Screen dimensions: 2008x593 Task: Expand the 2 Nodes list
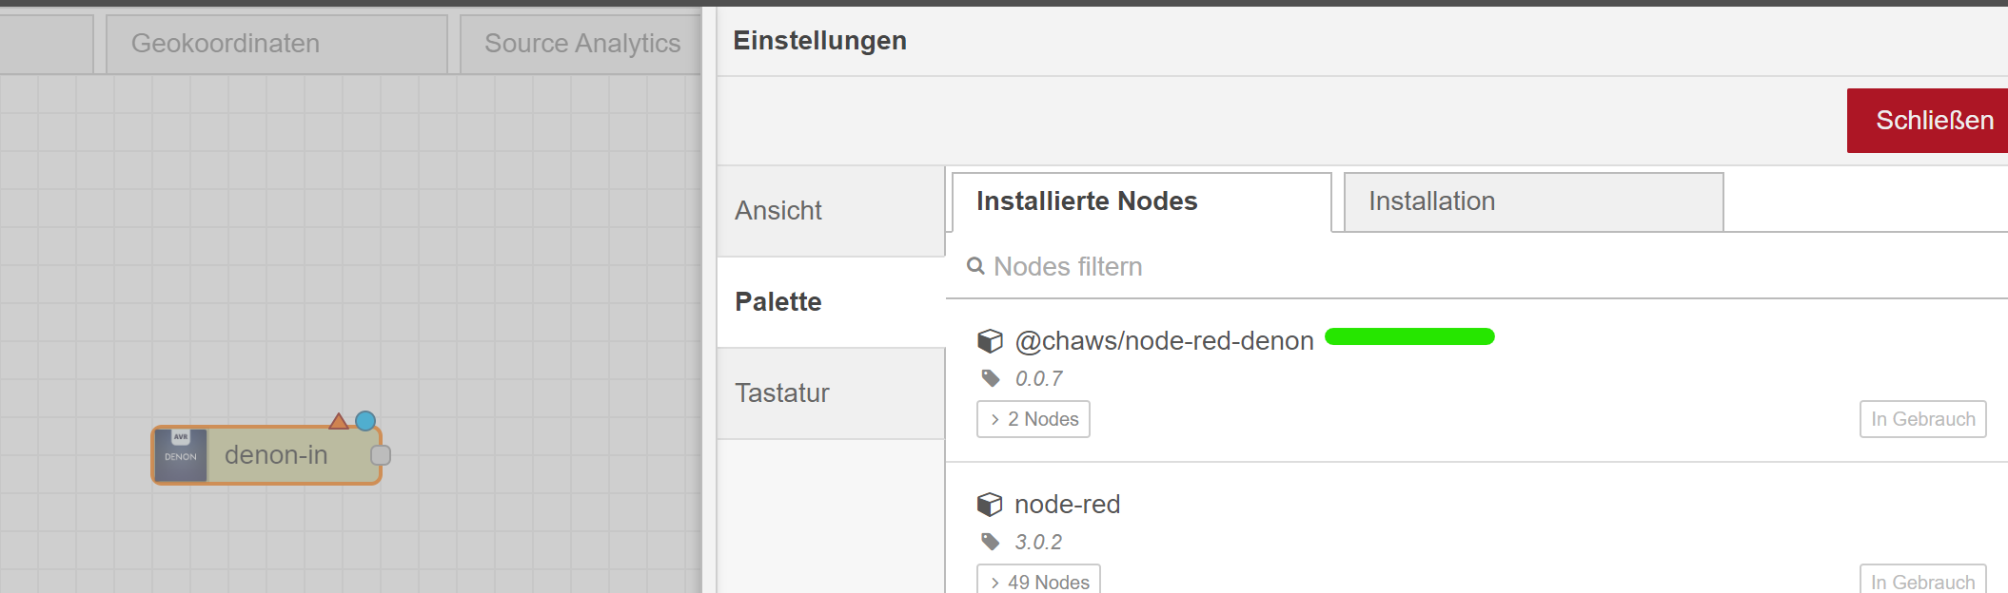point(1034,419)
